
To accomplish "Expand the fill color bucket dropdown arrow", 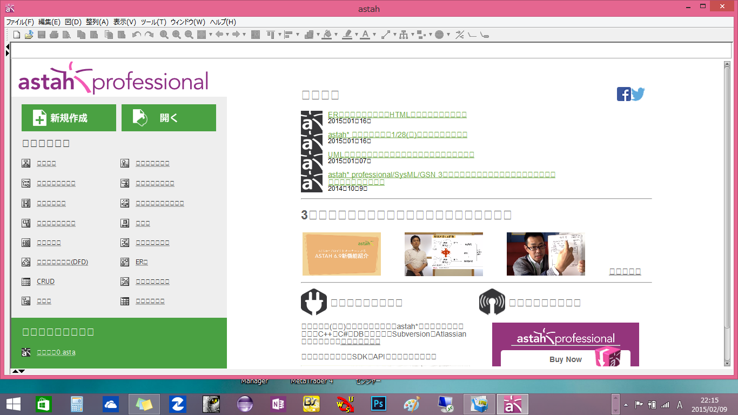I will (336, 35).
